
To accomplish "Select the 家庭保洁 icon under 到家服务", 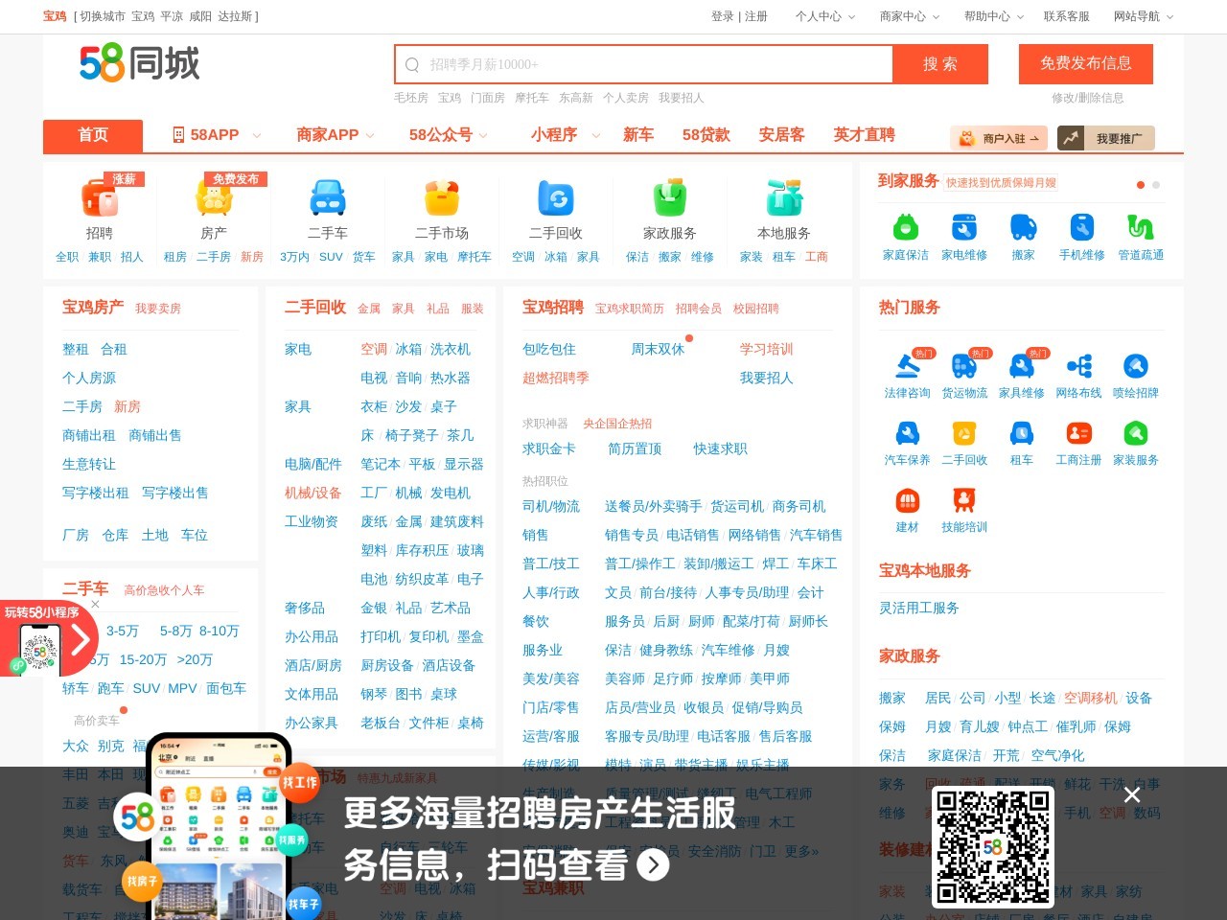I will [x=905, y=227].
